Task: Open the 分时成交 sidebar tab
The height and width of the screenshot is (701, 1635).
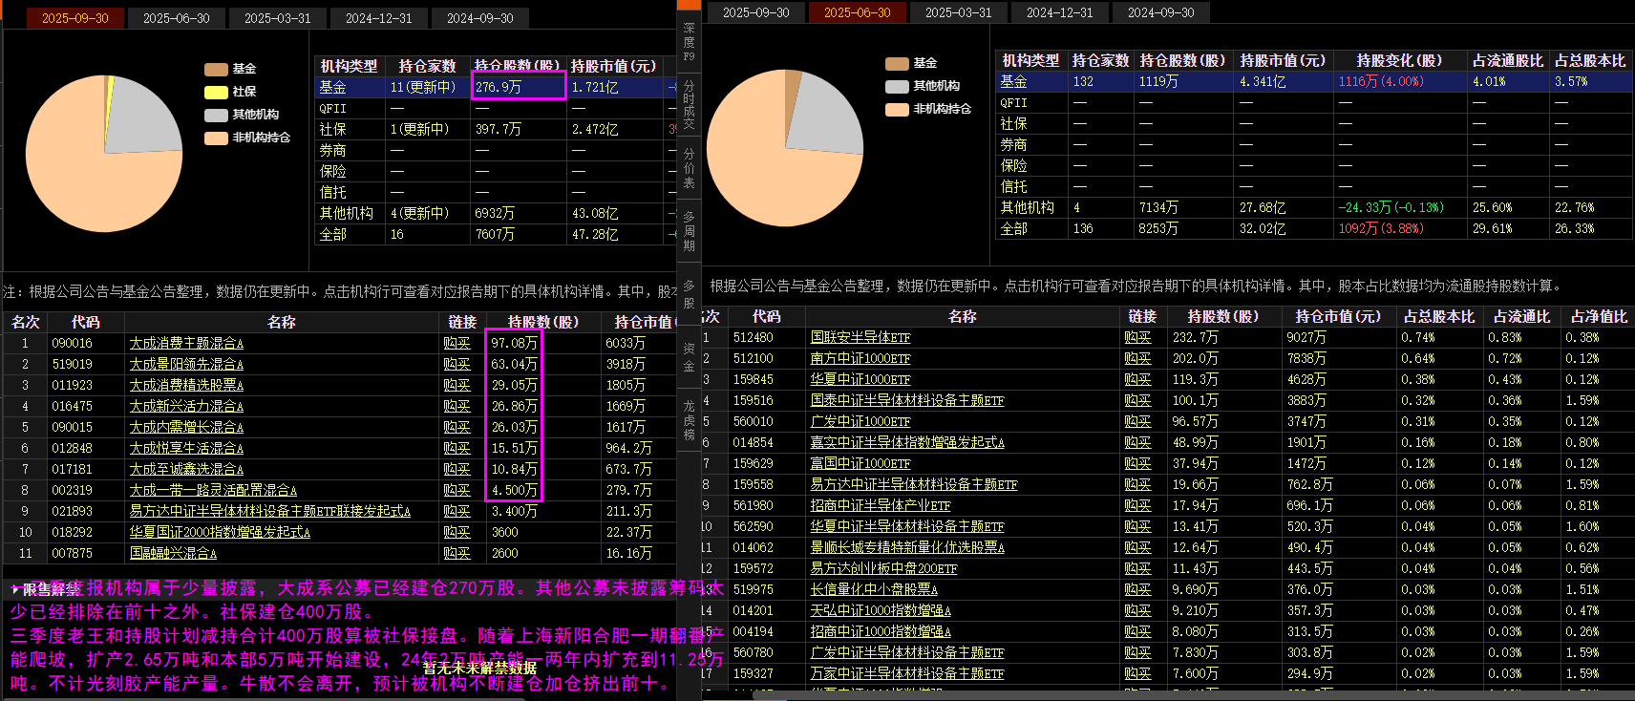Action: click(x=689, y=105)
